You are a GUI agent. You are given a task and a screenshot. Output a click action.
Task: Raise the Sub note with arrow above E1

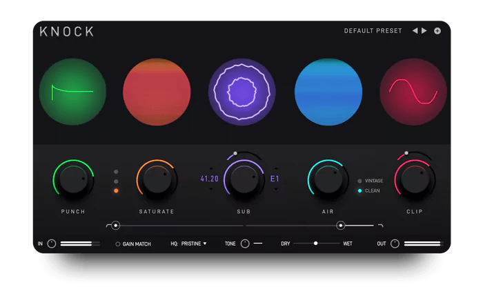point(276,168)
